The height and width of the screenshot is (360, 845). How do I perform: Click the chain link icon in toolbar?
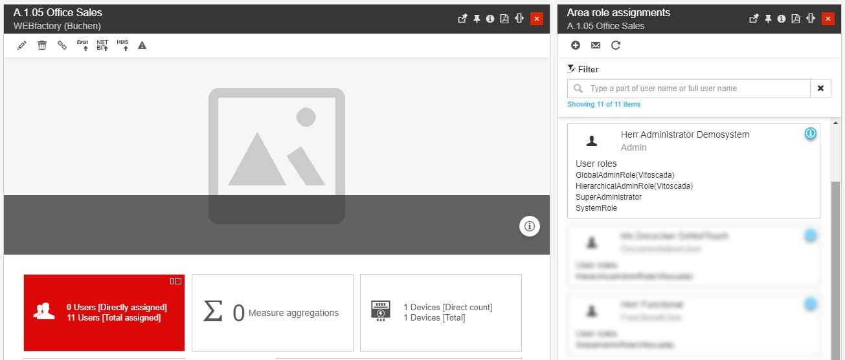62,45
